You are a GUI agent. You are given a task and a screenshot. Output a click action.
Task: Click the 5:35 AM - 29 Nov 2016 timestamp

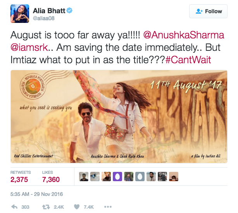(x=36, y=194)
